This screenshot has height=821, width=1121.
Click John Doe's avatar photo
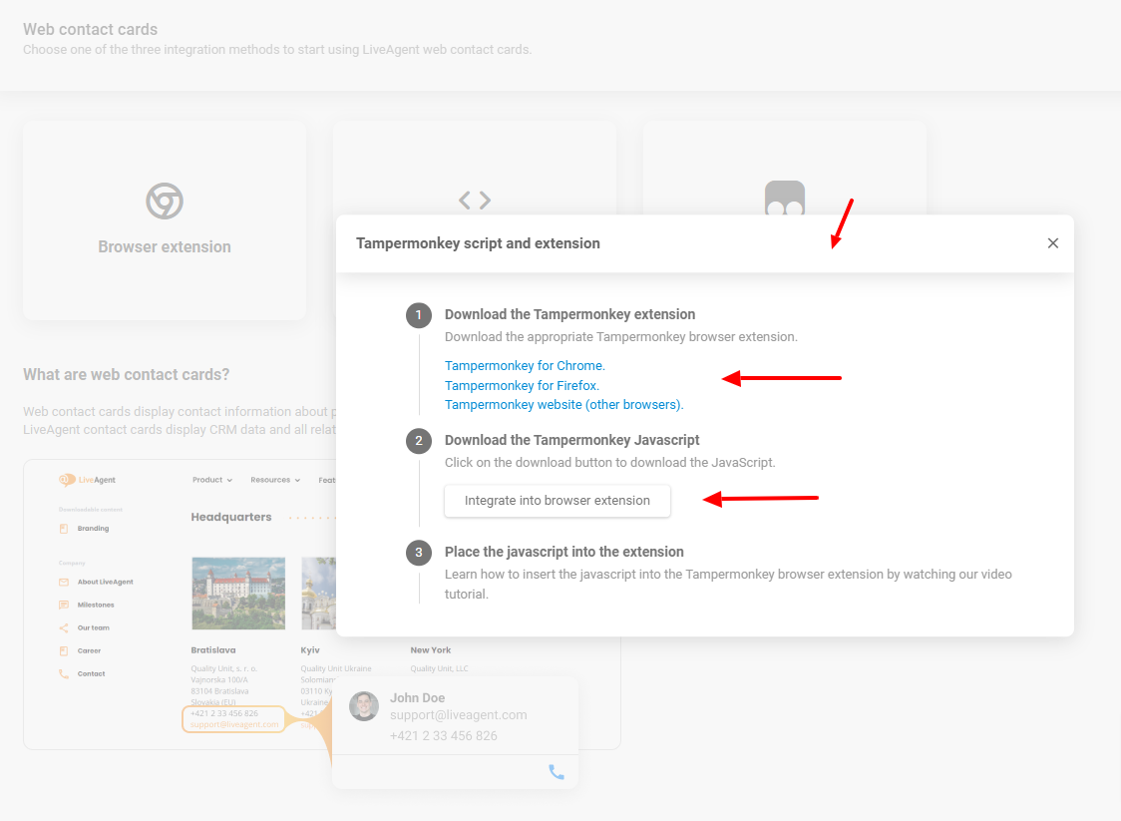(364, 706)
